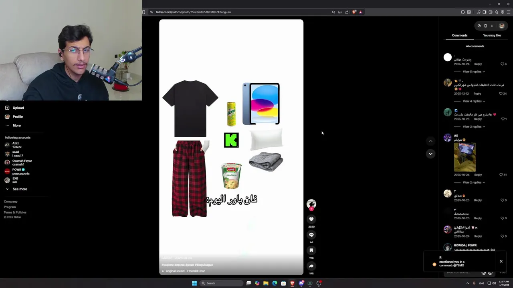Like the comment with 4 likes

(x=503, y=64)
